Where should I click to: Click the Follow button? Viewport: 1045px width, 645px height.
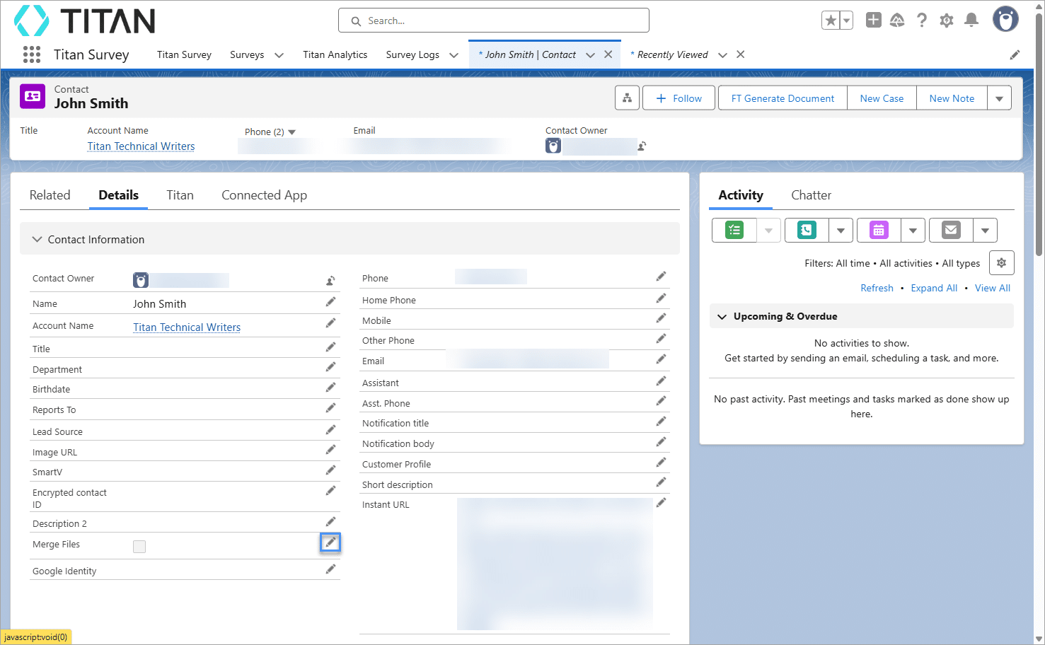click(x=679, y=98)
